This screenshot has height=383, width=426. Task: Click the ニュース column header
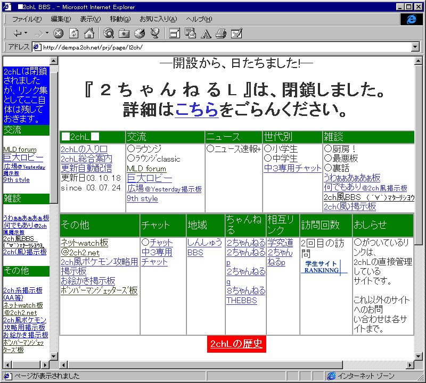pyautogui.click(x=234, y=137)
